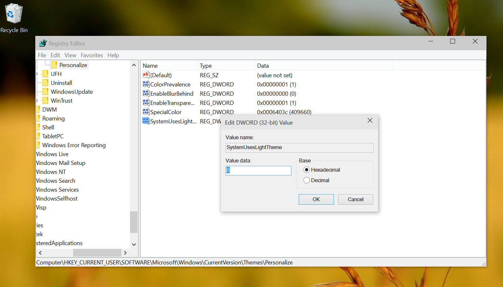Minimize the Registry Editor window
The width and height of the screenshot is (503, 287).
coord(431,41)
